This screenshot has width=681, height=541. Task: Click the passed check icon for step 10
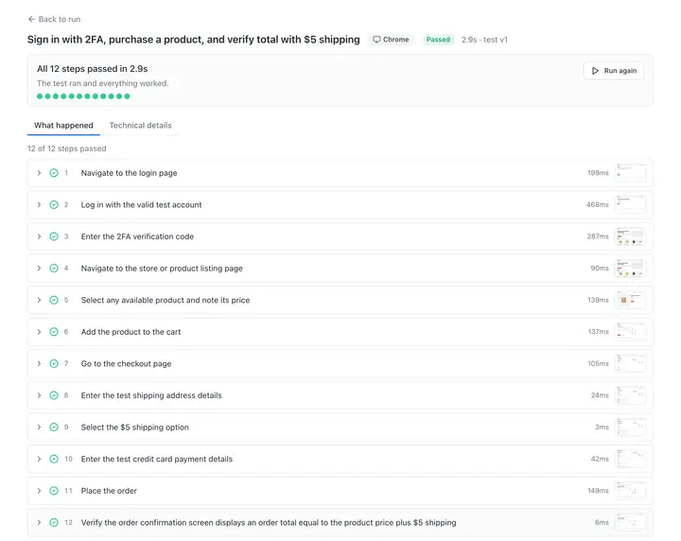(x=54, y=459)
